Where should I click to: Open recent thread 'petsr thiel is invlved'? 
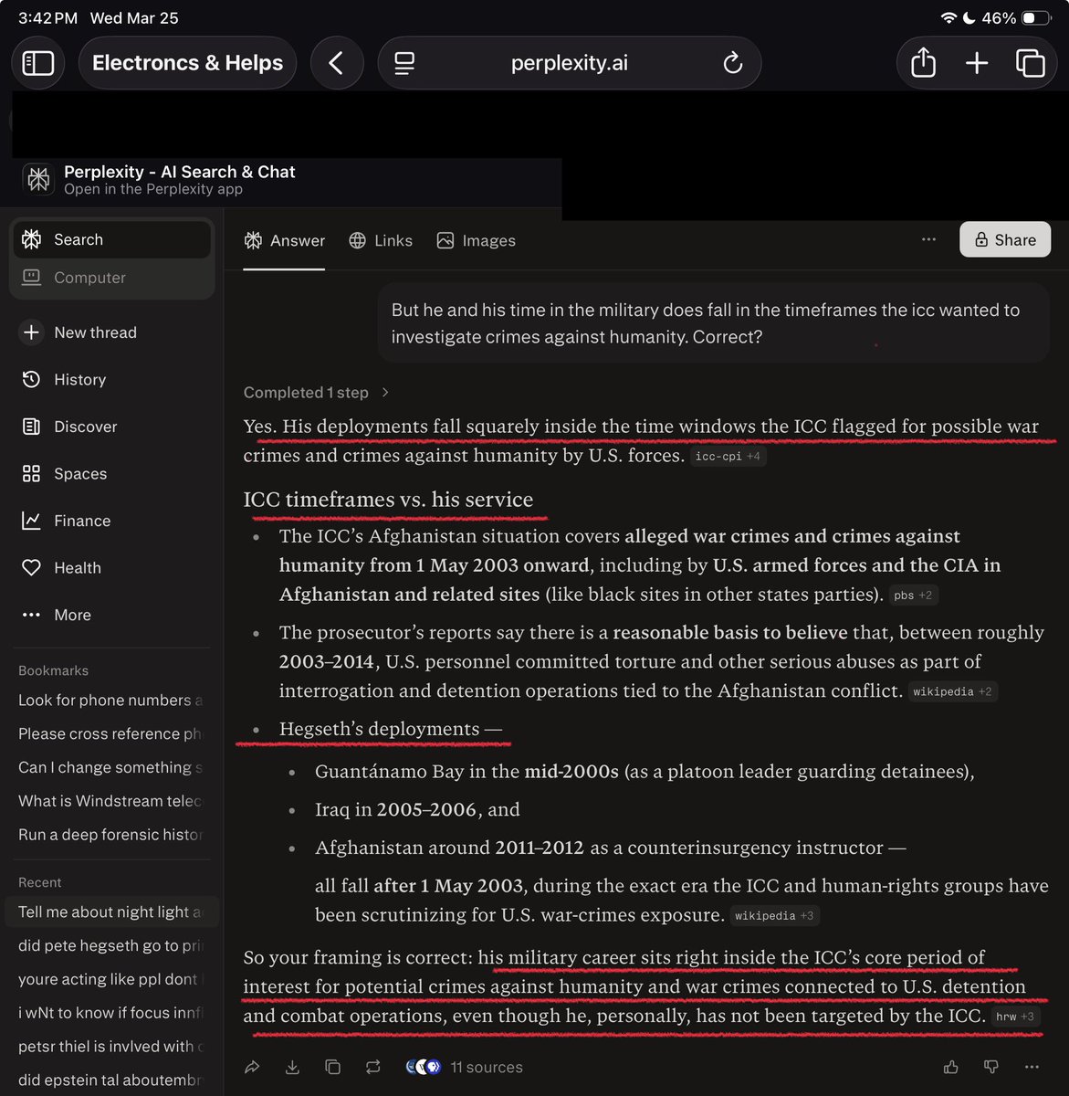pos(111,1047)
